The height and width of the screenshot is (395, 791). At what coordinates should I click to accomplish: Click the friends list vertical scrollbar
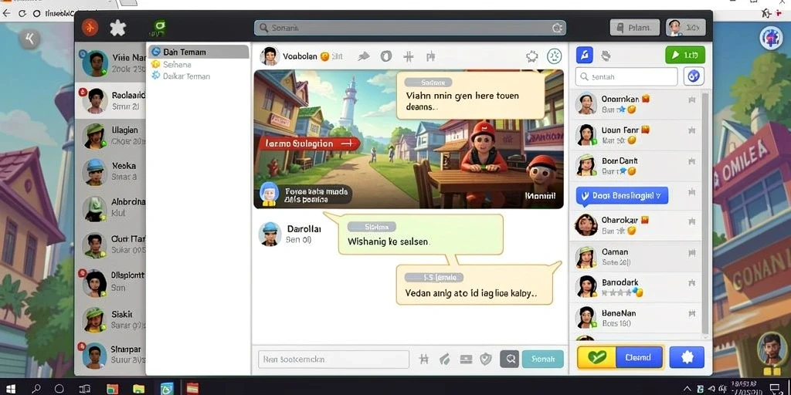[x=705, y=213]
